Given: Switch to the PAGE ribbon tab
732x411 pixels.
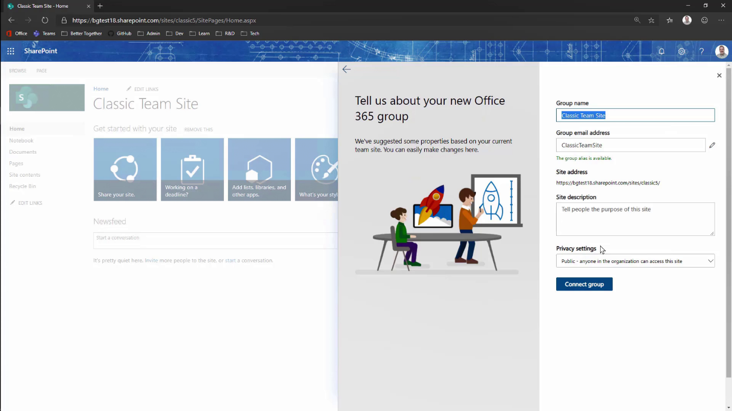Looking at the screenshot, I should point(42,71).
